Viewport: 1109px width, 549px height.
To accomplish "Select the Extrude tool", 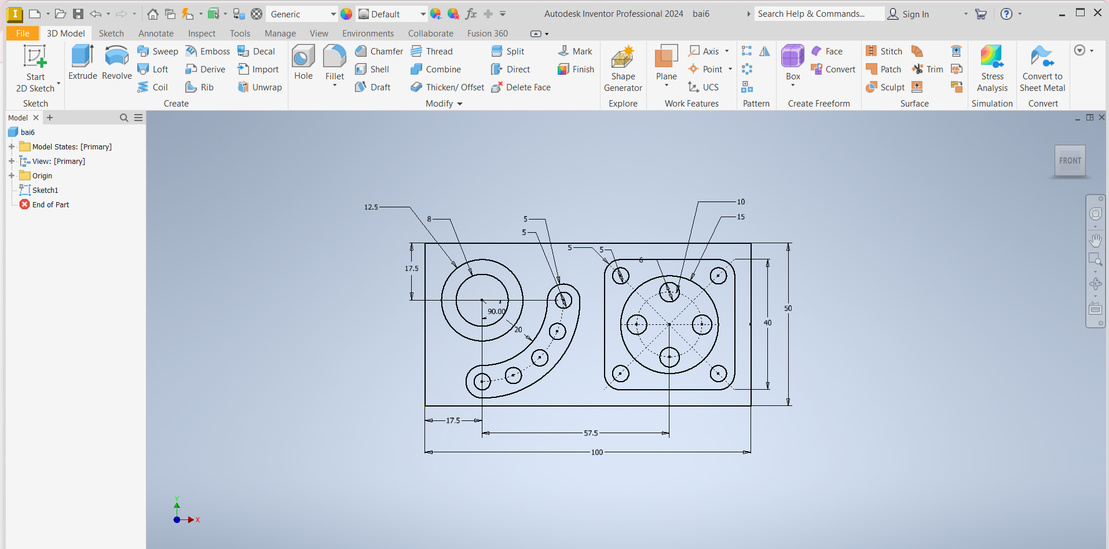I will click(82, 62).
